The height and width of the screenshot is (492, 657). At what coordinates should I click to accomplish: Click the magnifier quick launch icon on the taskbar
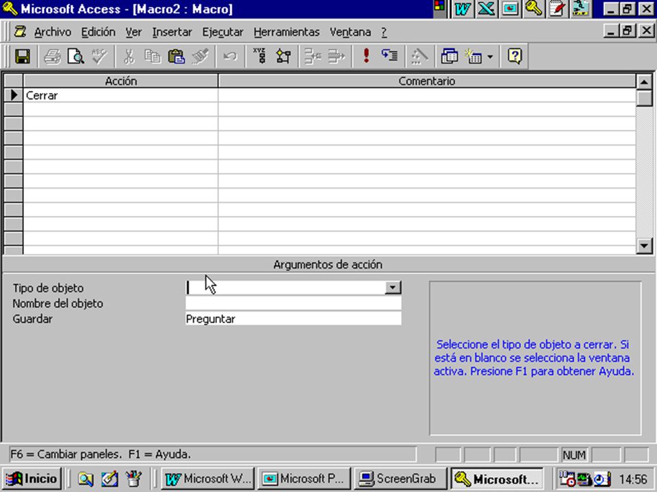coord(86,478)
